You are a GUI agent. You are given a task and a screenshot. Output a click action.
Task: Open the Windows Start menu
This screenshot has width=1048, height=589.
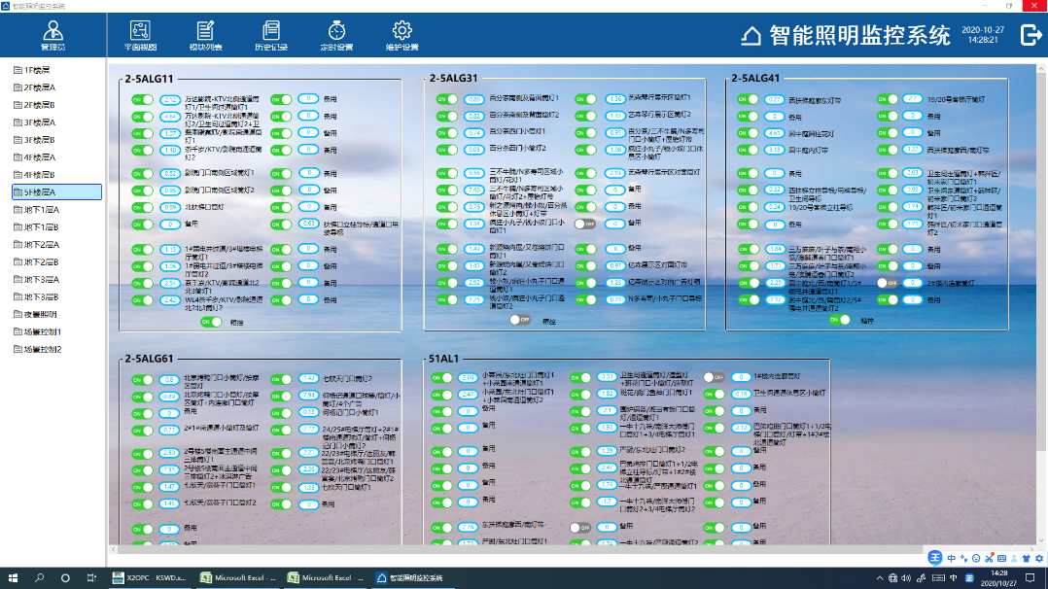coord(13,577)
